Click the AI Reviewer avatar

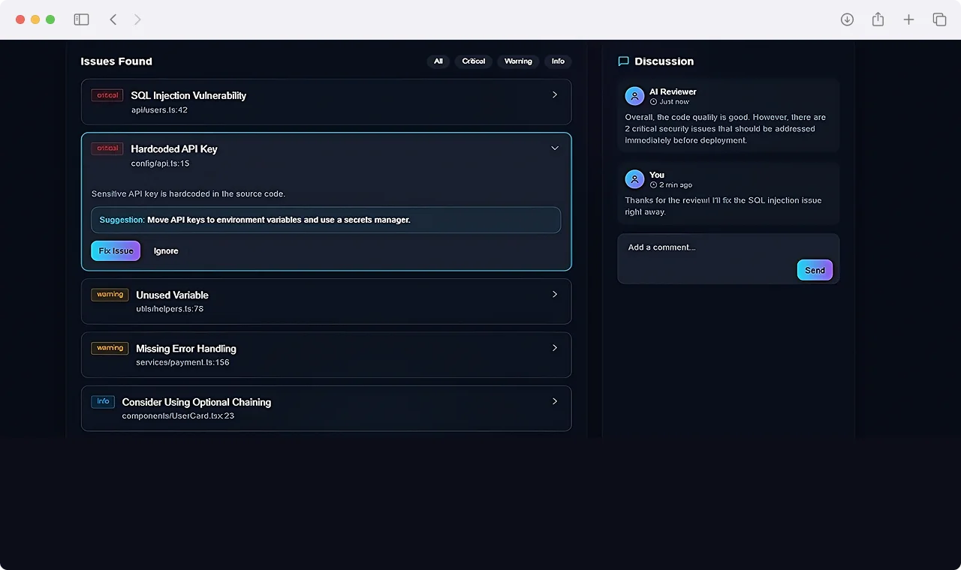click(x=634, y=96)
